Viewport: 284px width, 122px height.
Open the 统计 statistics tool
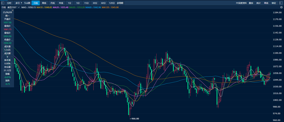click(x=258, y=3)
